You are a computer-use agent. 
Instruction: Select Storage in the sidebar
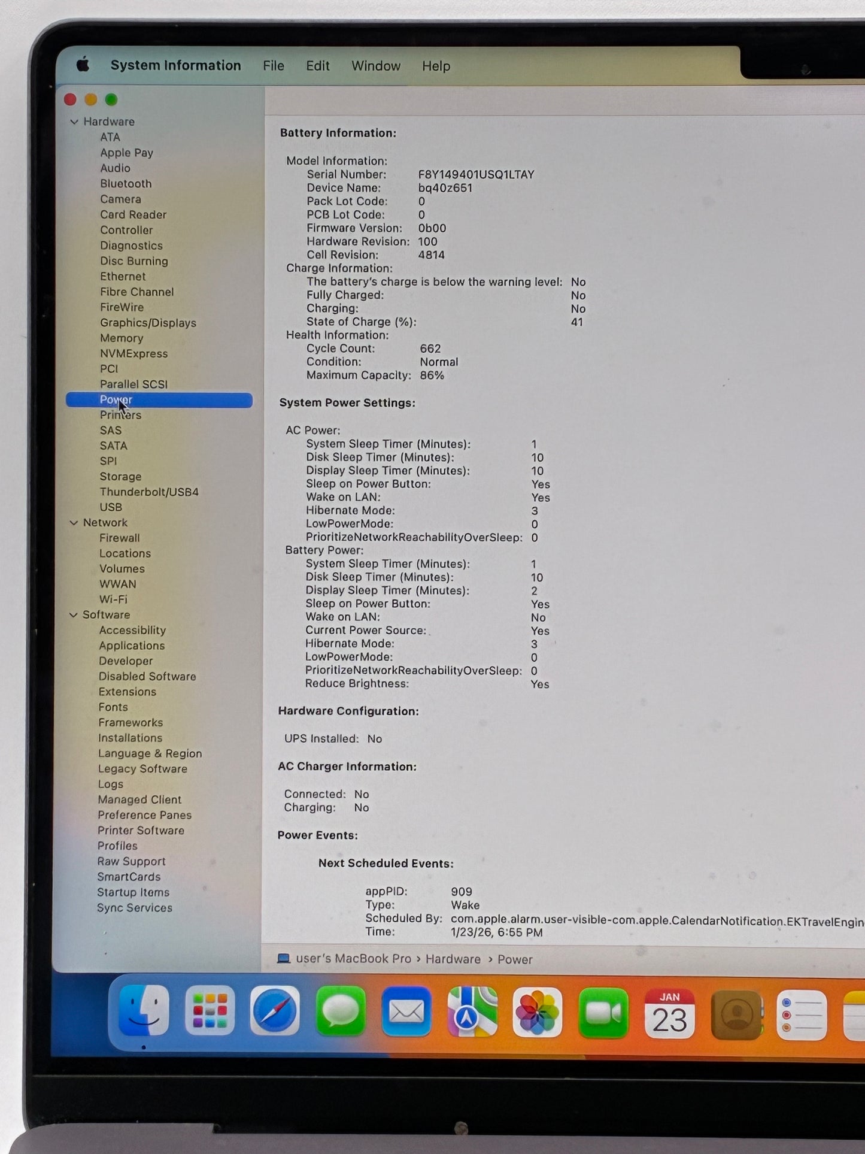click(x=120, y=477)
